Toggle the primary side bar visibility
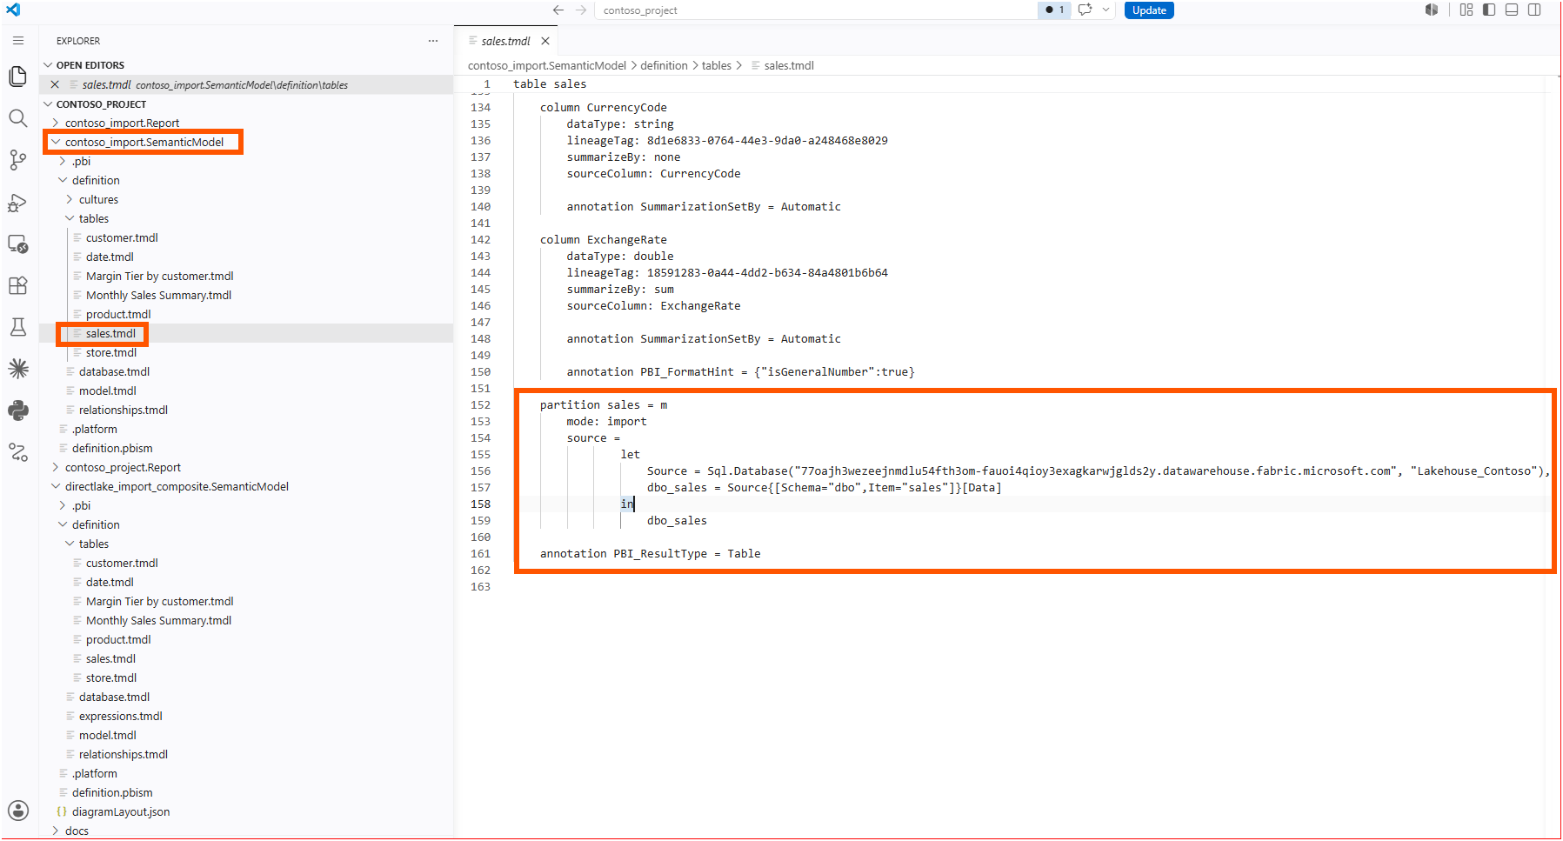Image resolution: width=1563 pixels, height=841 pixels. point(1489,10)
